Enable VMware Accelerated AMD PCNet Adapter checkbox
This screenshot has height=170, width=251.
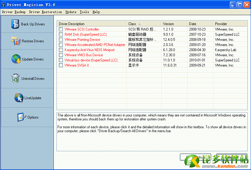(x=61, y=44)
